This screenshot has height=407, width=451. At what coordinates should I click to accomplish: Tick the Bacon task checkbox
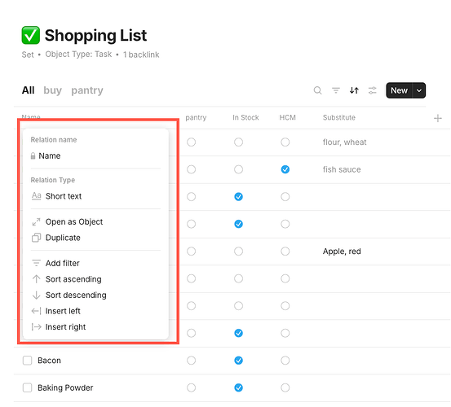28,361
